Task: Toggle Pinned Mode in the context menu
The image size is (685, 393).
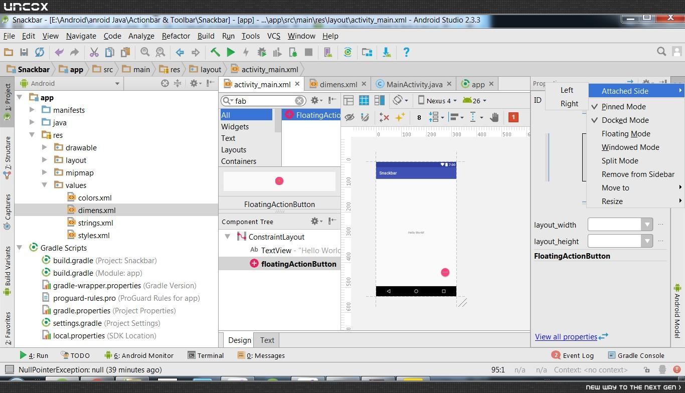Action: coord(623,107)
